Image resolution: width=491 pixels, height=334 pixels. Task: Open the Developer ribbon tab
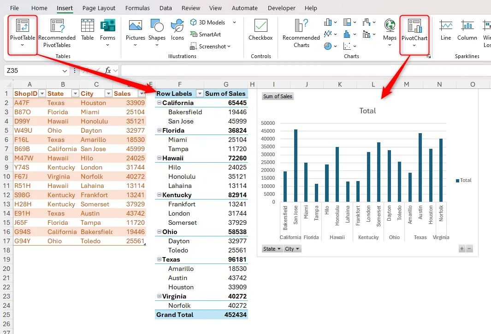pyautogui.click(x=281, y=8)
